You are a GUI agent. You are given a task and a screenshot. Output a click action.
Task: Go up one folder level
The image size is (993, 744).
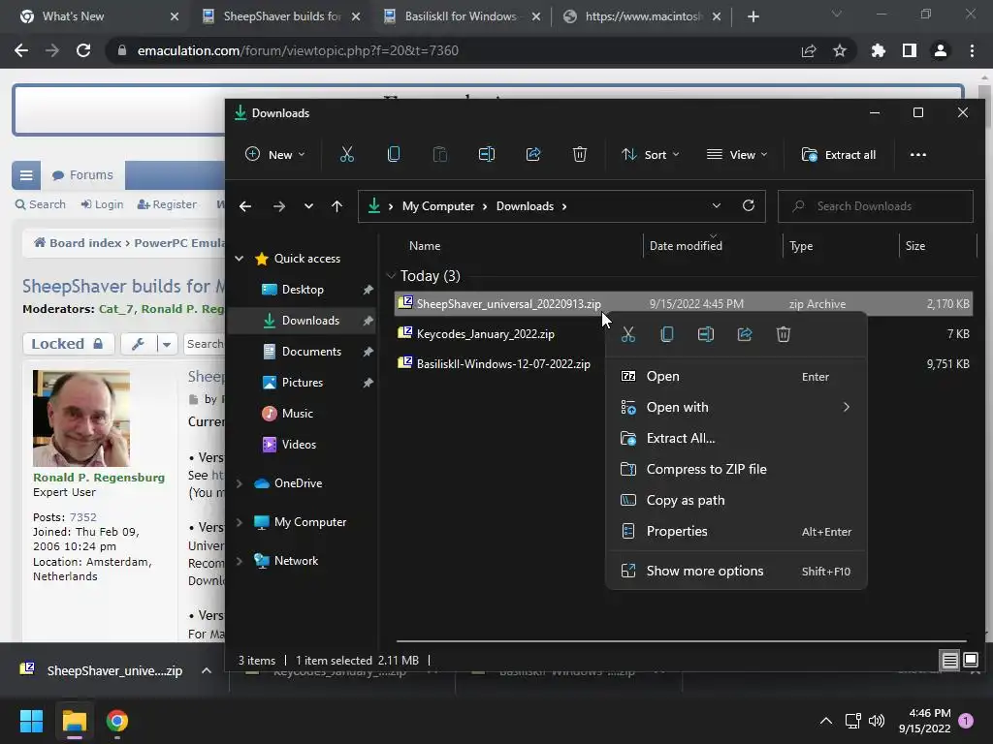[x=336, y=206]
